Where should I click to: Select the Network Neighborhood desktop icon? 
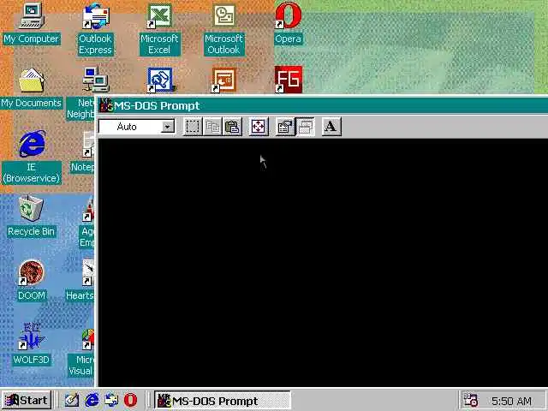[95, 80]
